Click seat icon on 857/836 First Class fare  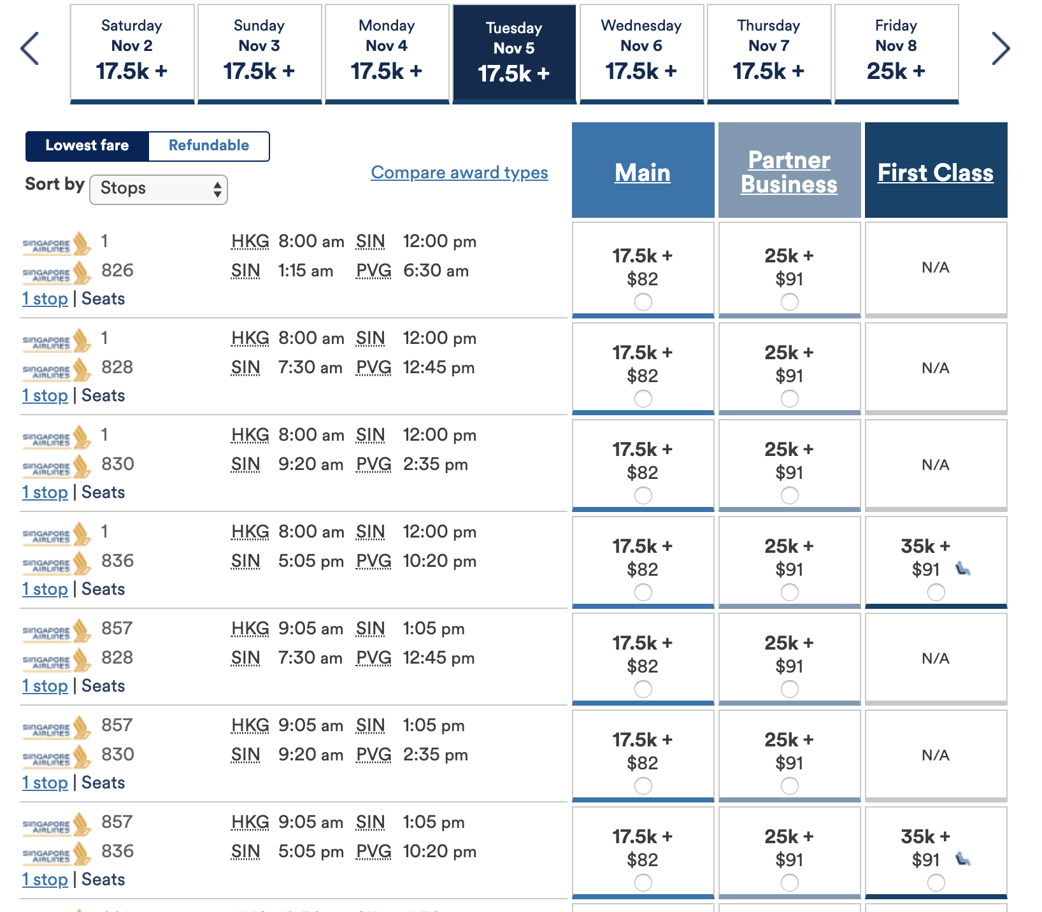[x=963, y=859]
